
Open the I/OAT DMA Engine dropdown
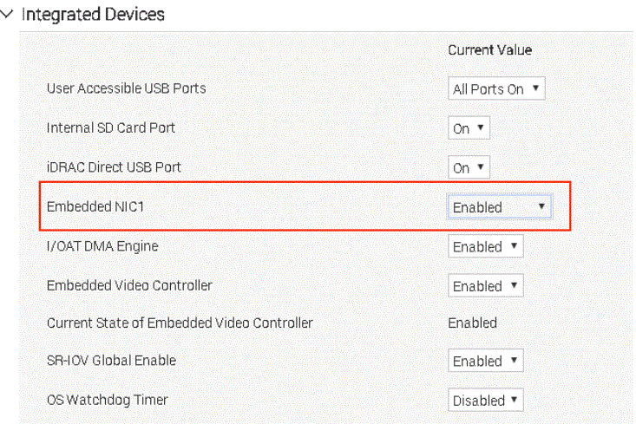486,247
